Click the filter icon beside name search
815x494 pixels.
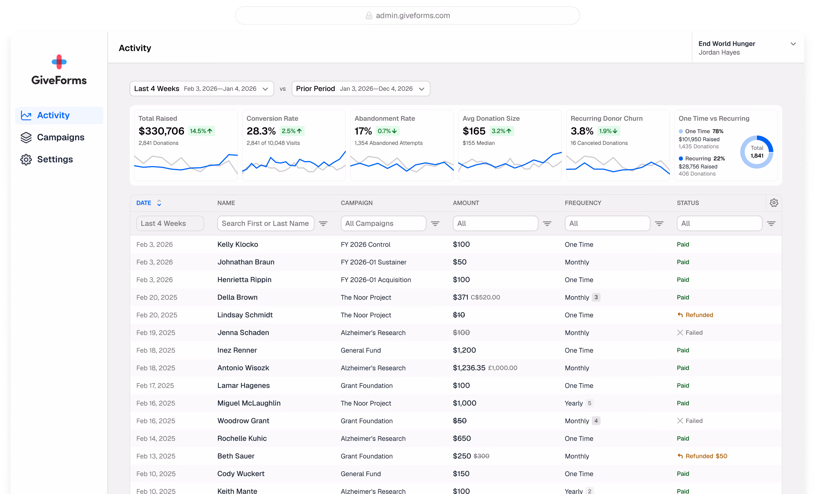[323, 224]
